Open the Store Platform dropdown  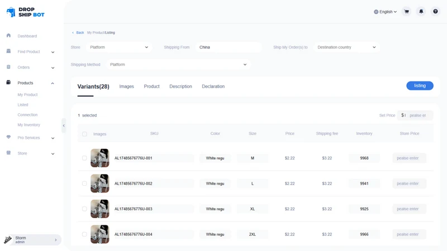119,47
